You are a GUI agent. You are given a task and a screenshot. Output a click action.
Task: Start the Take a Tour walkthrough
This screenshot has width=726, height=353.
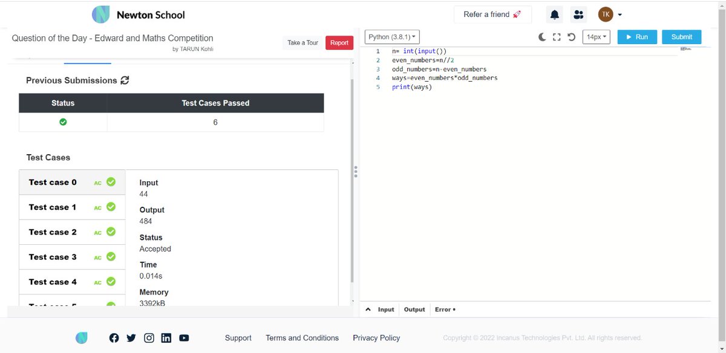[302, 43]
